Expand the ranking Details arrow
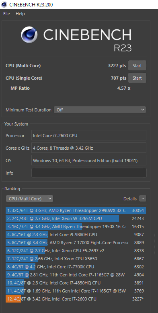Screen dimensions: 158x313 (x=143, y=199)
